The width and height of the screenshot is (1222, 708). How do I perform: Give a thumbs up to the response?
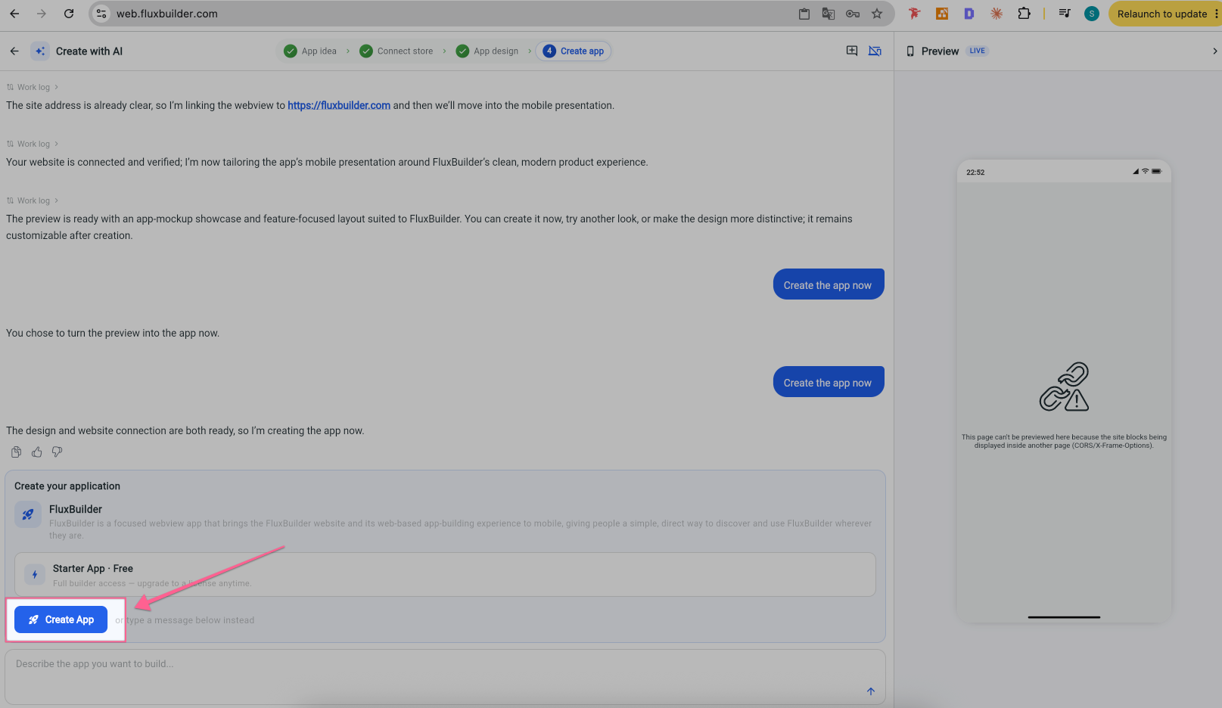coord(36,452)
